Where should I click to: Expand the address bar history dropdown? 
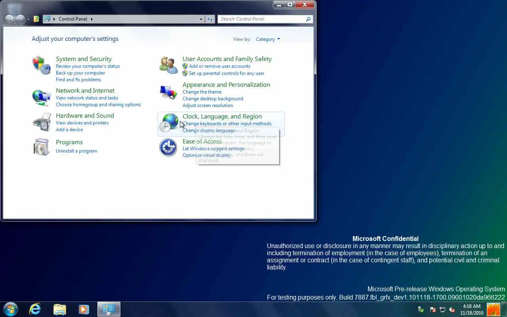point(201,19)
